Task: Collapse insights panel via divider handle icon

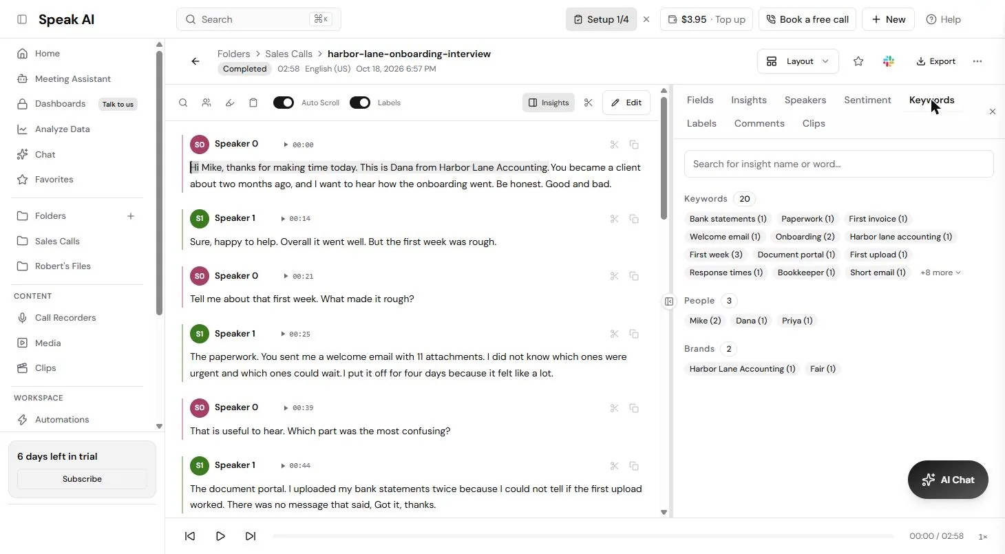Action: pos(669,301)
